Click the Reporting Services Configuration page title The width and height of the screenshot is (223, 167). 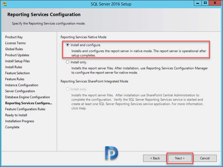click(x=44, y=14)
